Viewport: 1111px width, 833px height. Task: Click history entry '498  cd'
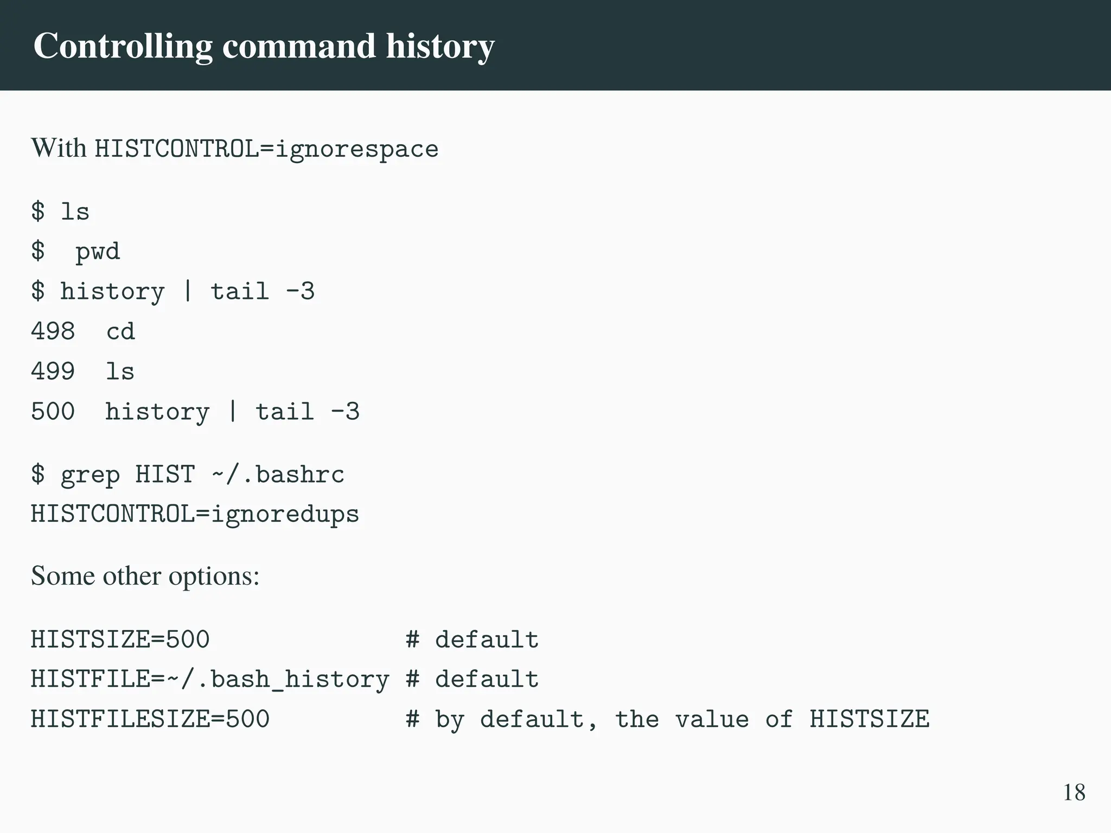82,331
